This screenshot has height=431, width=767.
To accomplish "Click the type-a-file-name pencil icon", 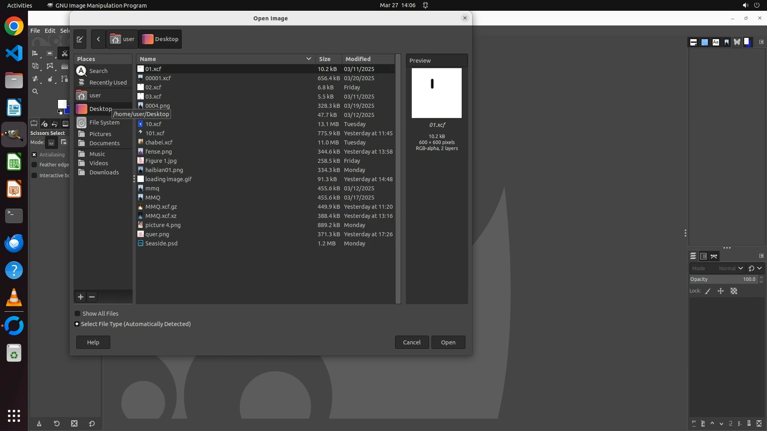I will [x=79, y=39].
